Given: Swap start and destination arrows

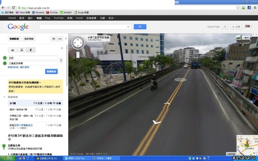Looking at the screenshot, I should pyautogui.click(x=61, y=60).
